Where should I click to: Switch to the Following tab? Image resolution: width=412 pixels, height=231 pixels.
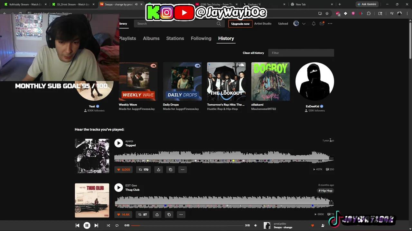pos(201,38)
